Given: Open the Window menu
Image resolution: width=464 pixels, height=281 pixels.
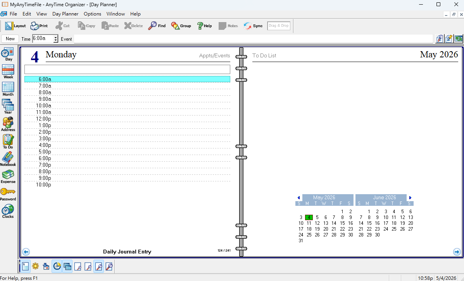Looking at the screenshot, I should click(x=116, y=14).
